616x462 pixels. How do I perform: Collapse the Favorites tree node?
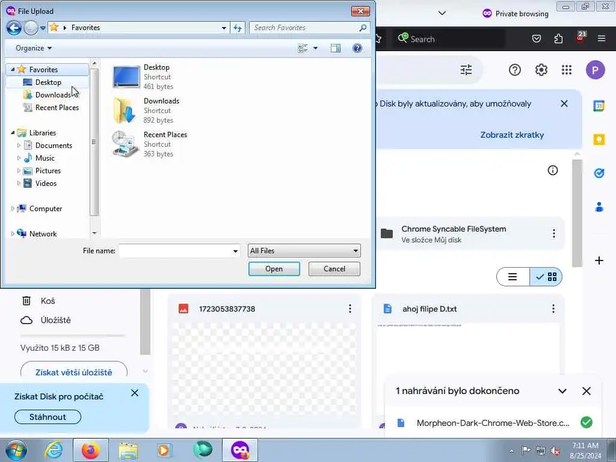click(13, 70)
